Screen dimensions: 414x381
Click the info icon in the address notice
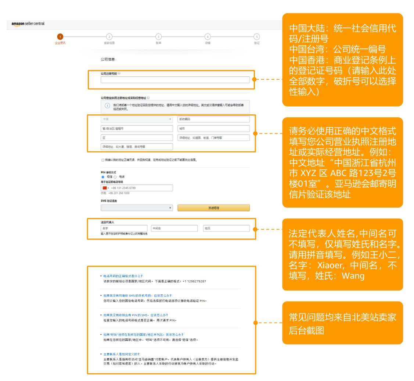[107, 106]
